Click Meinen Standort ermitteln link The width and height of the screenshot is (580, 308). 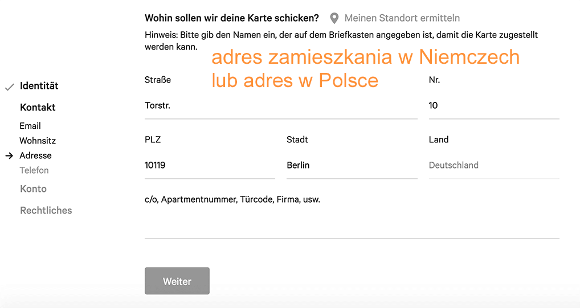click(x=402, y=18)
